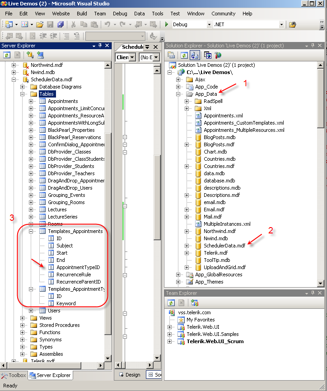Click the Save All icon

[x=61, y=24]
